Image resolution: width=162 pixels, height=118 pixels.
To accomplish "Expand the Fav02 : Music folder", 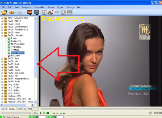I will (2, 24).
